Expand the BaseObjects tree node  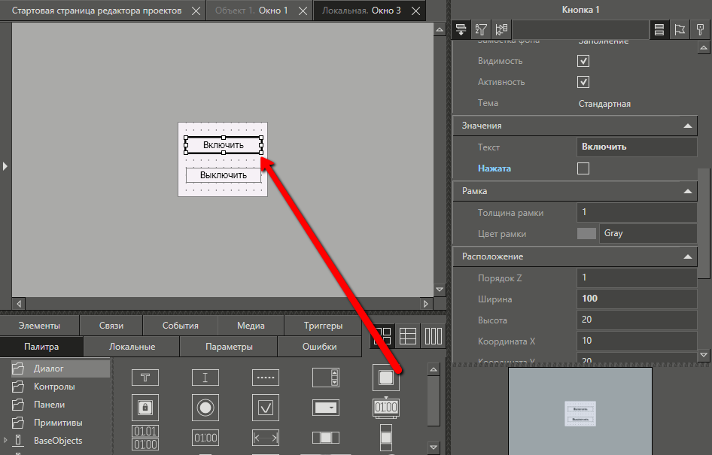[x=6, y=441]
